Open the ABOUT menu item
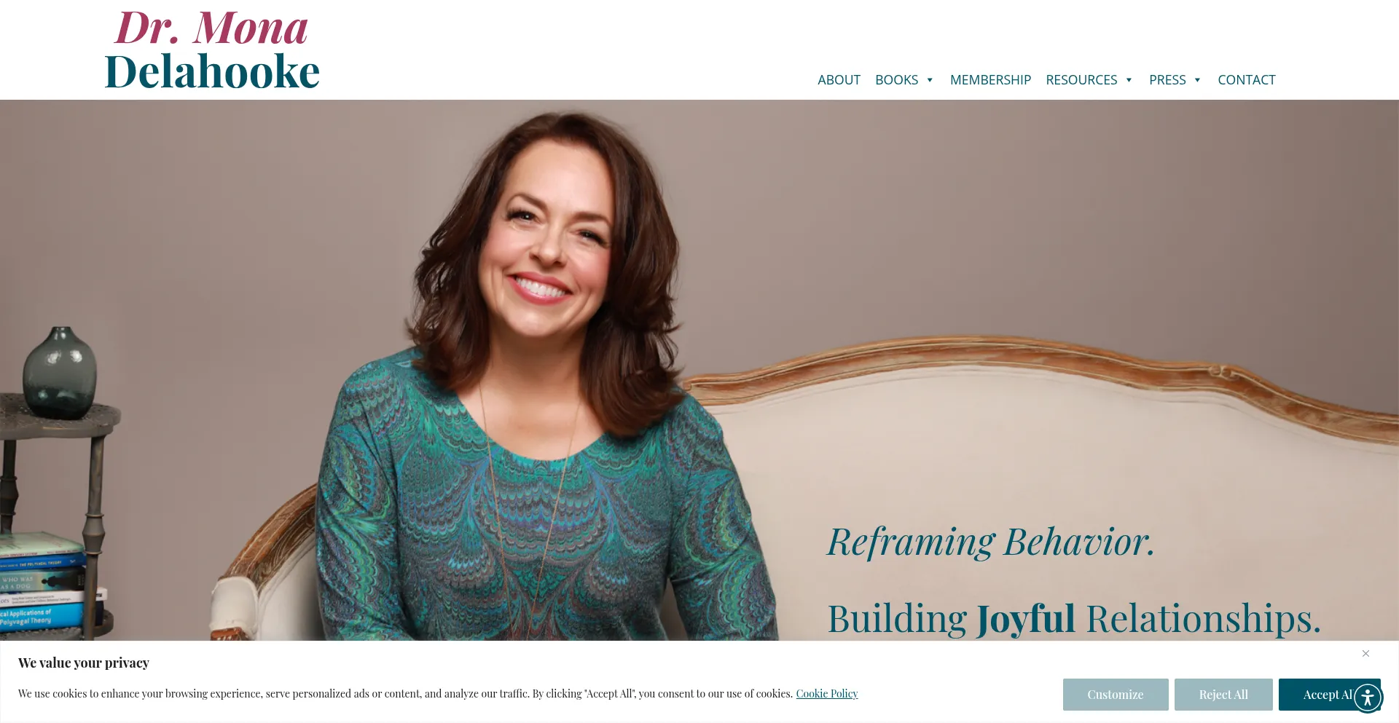 (x=839, y=80)
